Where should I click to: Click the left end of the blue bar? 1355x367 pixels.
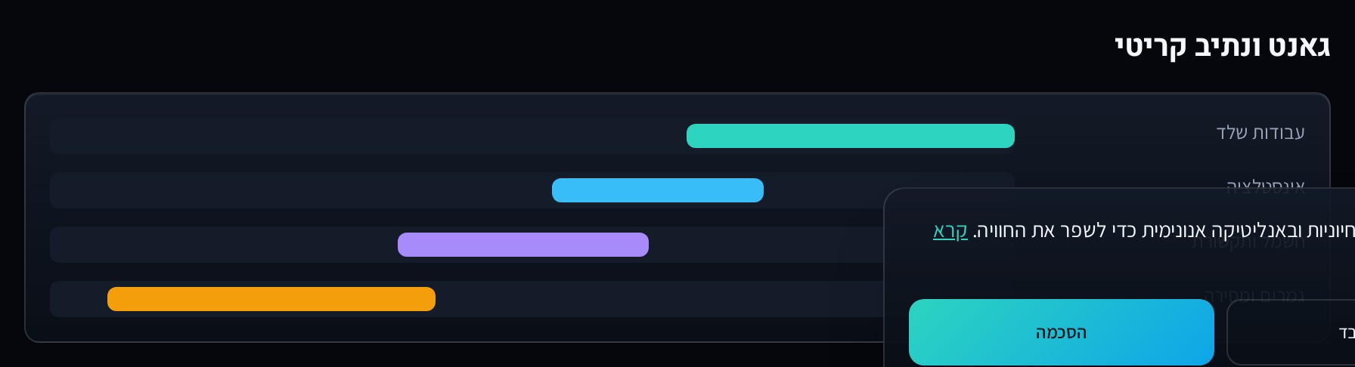(560, 190)
